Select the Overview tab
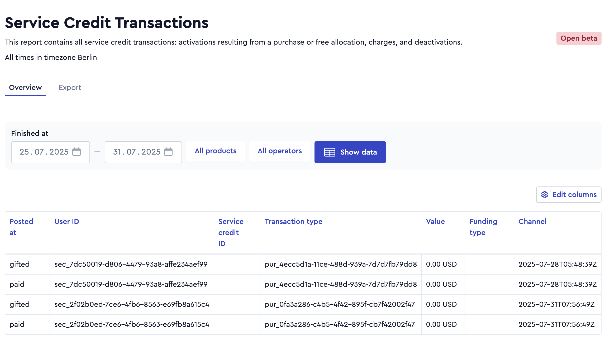This screenshot has height=345, width=610. [25, 88]
